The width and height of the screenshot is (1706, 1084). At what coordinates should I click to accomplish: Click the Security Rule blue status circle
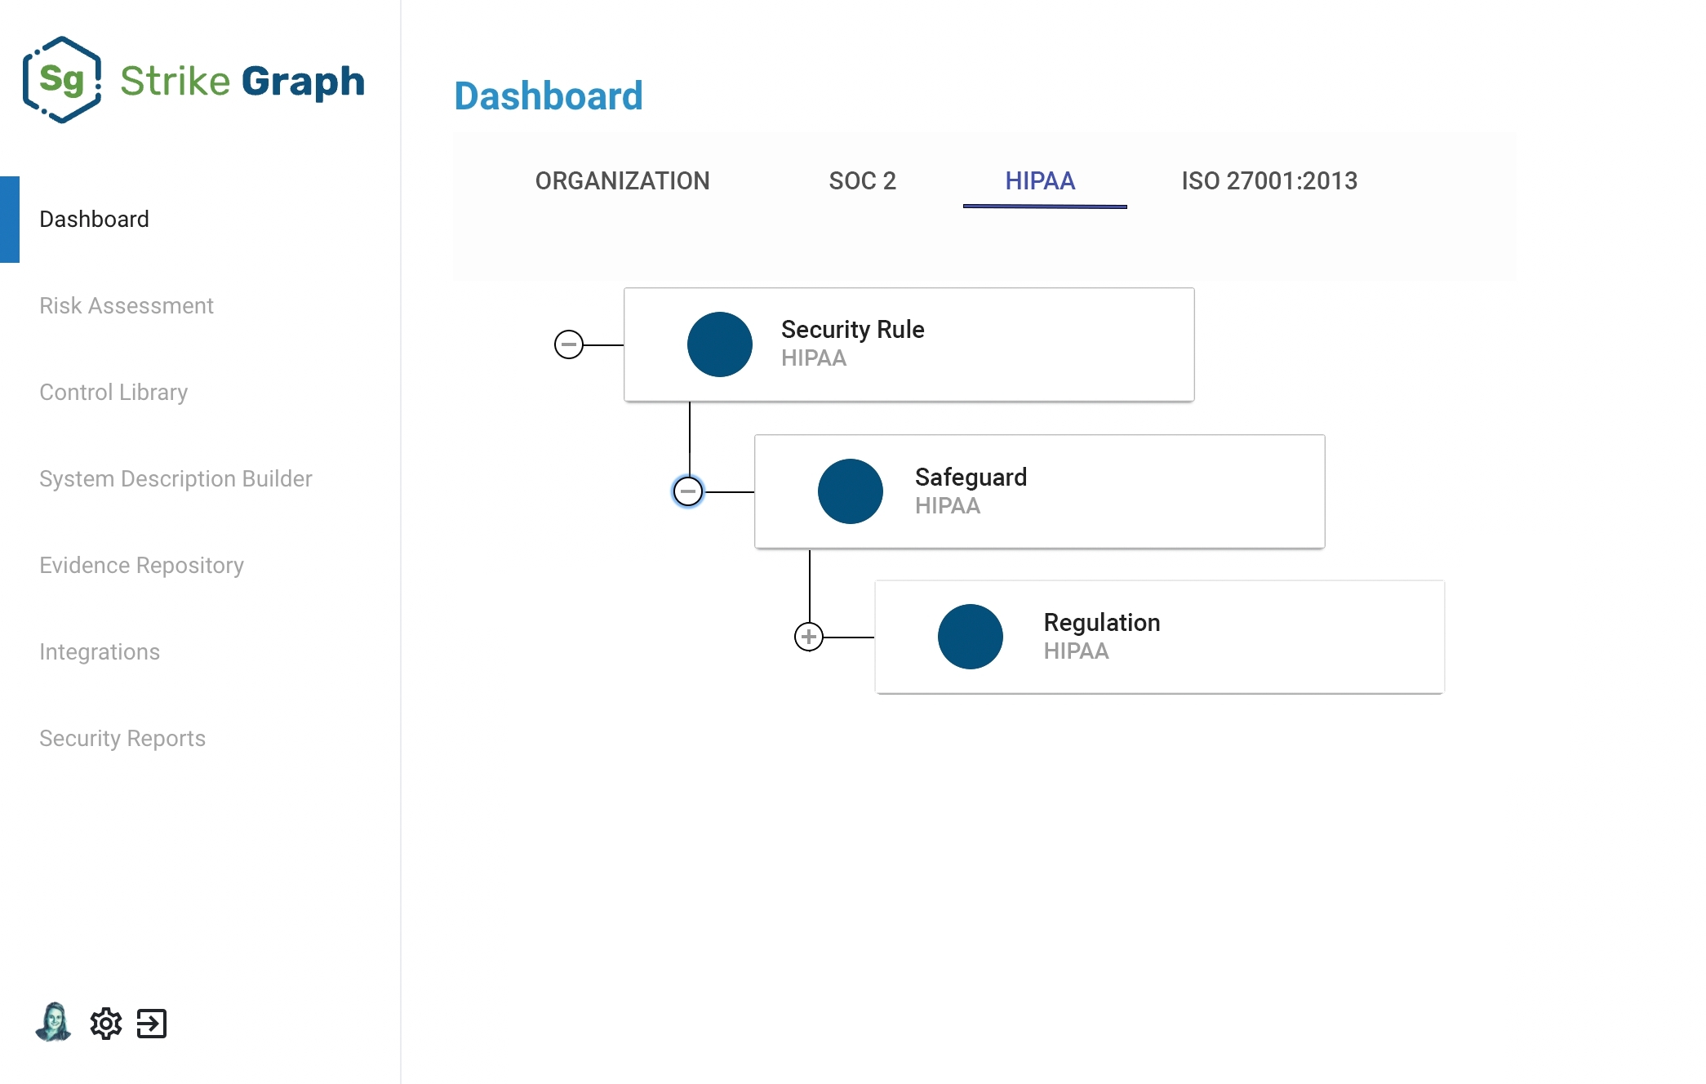click(x=719, y=344)
